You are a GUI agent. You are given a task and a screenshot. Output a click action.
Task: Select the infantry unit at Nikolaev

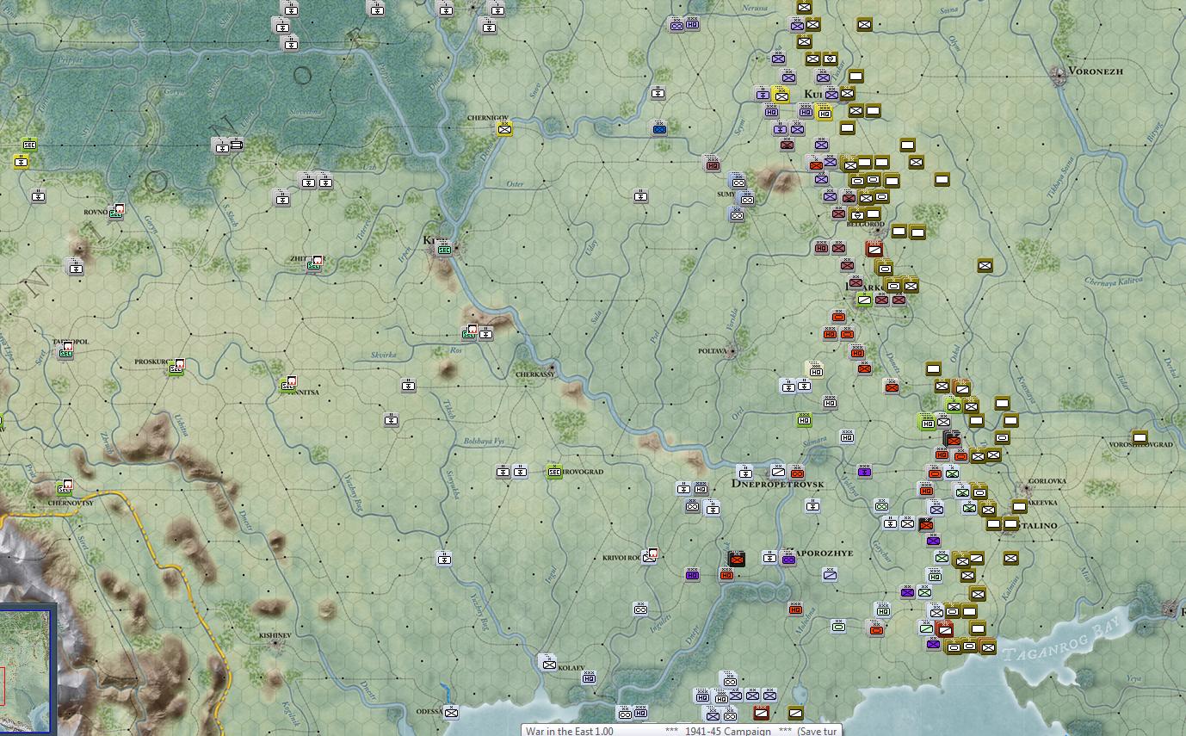[548, 663]
